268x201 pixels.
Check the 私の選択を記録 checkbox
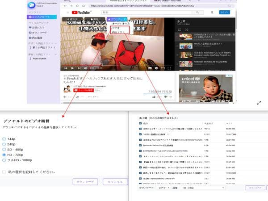4,172
